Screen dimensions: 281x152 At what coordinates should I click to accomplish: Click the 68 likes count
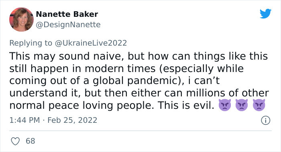pyautogui.click(x=30, y=141)
